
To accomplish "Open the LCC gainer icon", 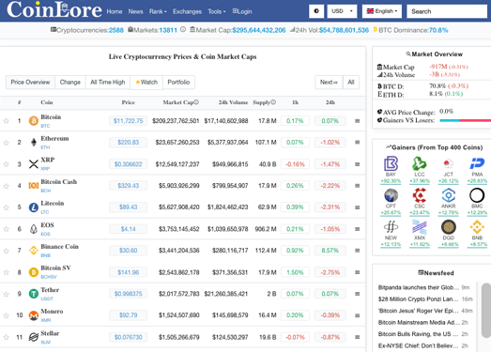I will [x=420, y=163].
